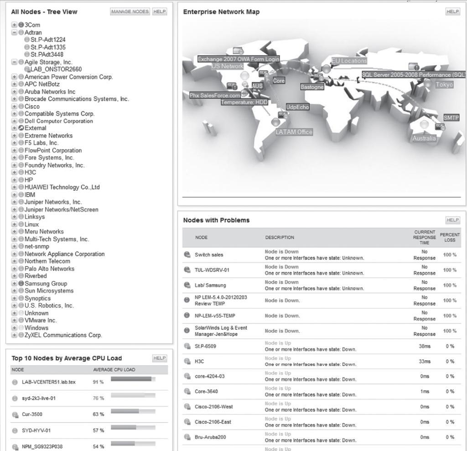Expand the VMware Inc. tree group
This screenshot has width=467, height=451.
[14, 320]
